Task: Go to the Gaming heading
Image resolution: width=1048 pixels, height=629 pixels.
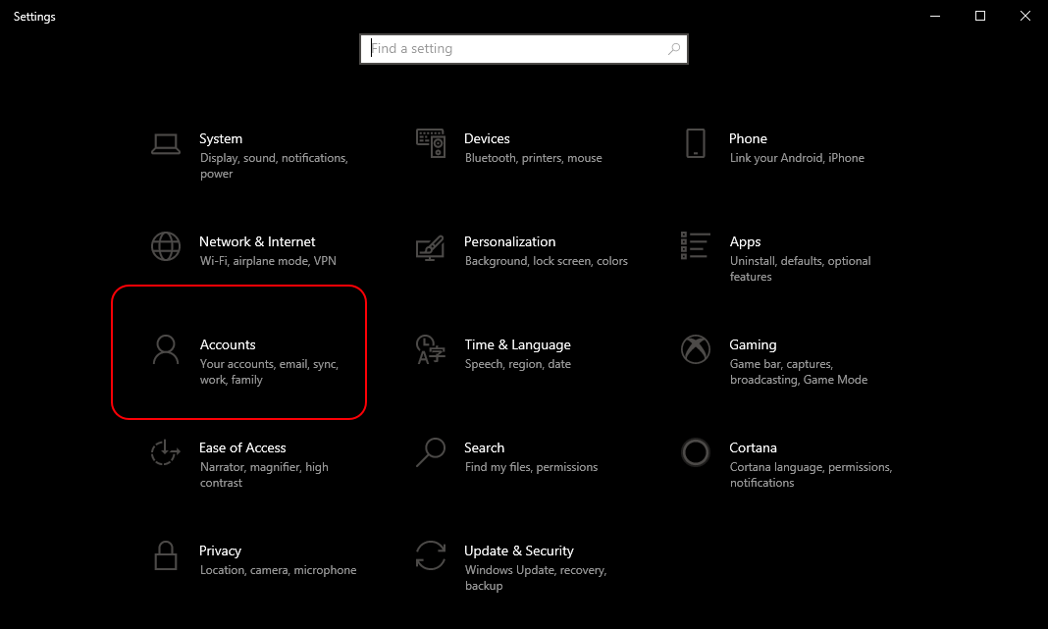Action: (753, 344)
